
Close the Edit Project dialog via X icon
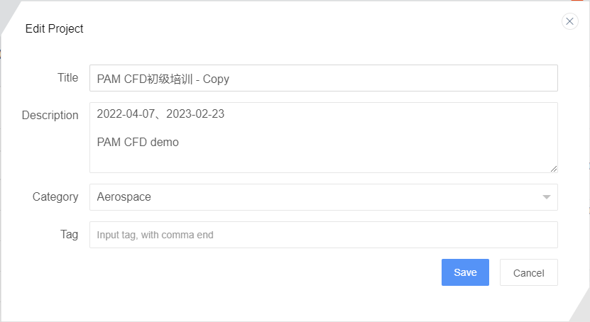point(569,21)
